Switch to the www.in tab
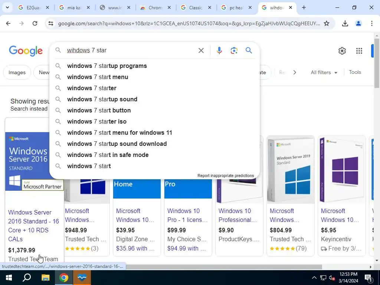380x285 pixels. click(114, 8)
